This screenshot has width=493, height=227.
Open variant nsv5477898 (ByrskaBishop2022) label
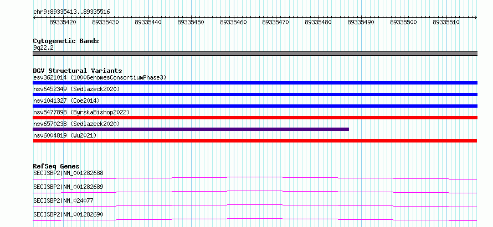coord(81,112)
